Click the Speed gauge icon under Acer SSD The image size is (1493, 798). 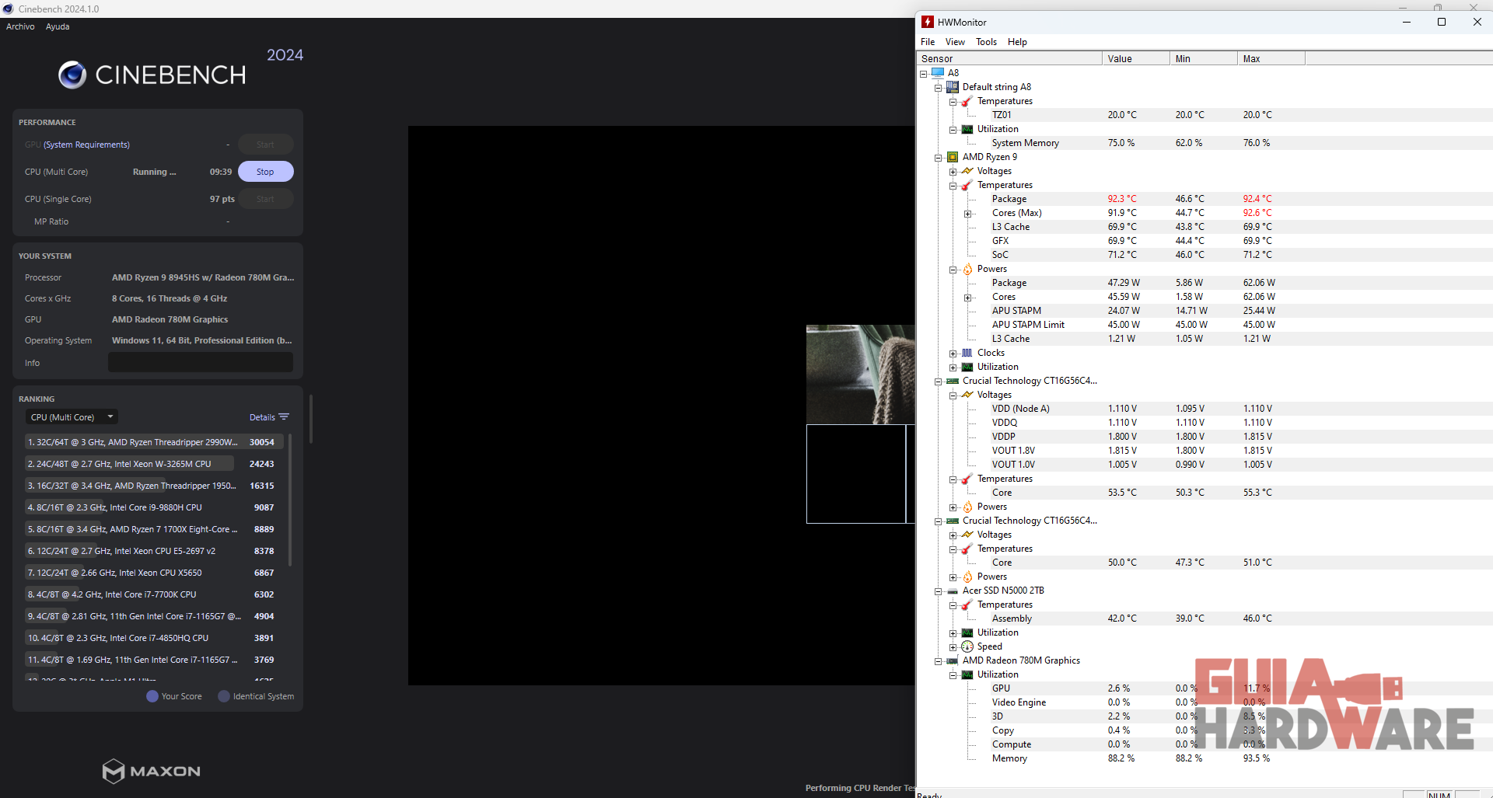(967, 646)
